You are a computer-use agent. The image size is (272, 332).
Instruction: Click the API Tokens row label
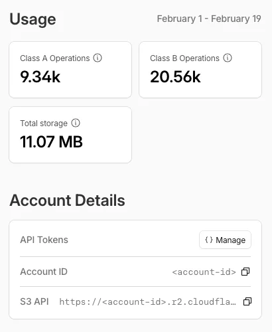[44, 240]
